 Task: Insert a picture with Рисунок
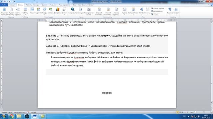[32, 11]
